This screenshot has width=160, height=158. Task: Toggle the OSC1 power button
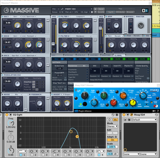[x=2, y=17]
